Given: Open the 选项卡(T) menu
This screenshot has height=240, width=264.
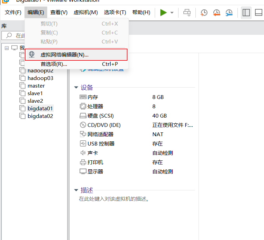Looking at the screenshot, I should (115, 12).
